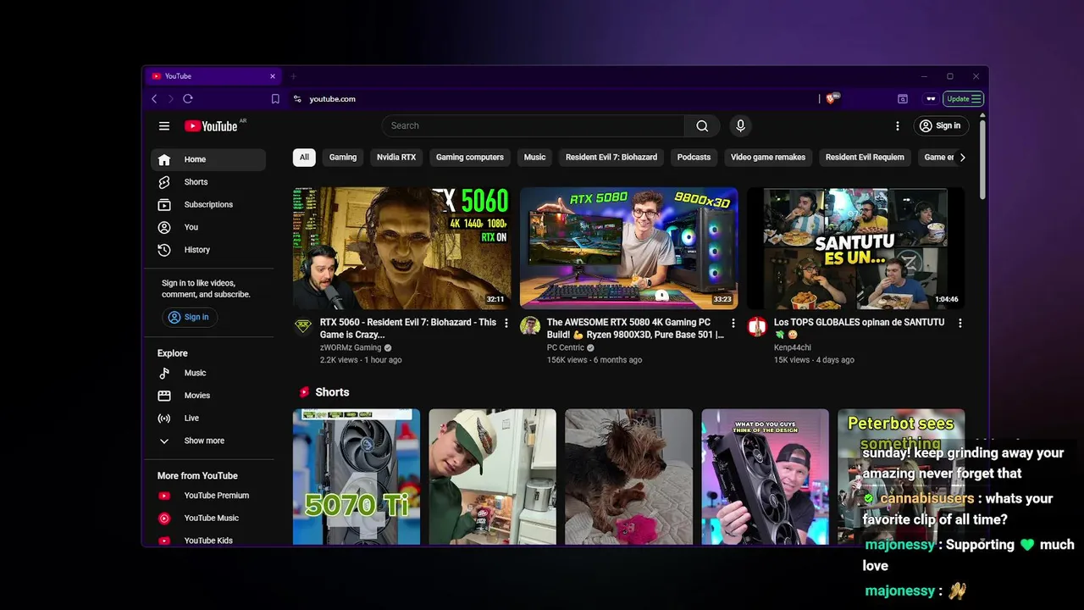Open the 'What do you guys think' GPU short

coord(765,477)
